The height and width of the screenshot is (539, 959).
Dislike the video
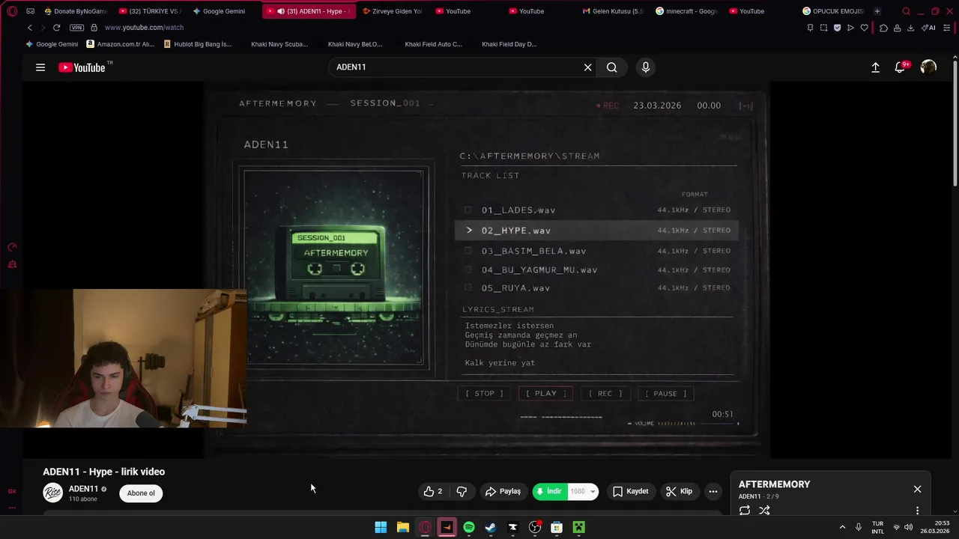[462, 492]
